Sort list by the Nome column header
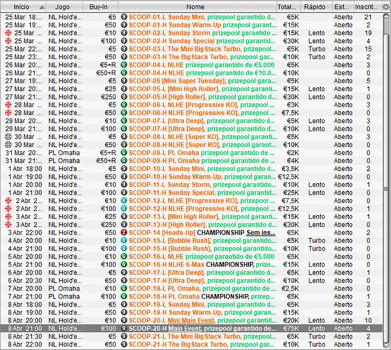The height and width of the screenshot is (350, 391). (195, 7)
